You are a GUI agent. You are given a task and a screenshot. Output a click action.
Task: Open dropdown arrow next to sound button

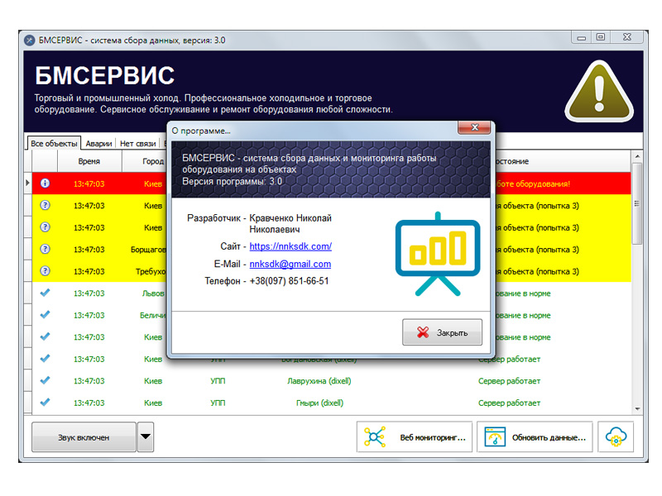pos(145,436)
